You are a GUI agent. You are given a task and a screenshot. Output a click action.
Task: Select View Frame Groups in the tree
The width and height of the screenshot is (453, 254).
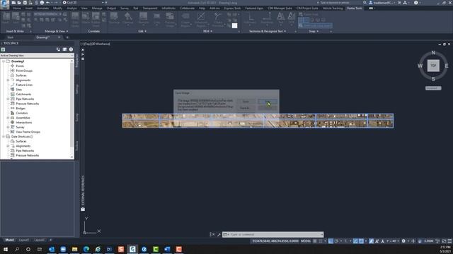click(x=28, y=132)
